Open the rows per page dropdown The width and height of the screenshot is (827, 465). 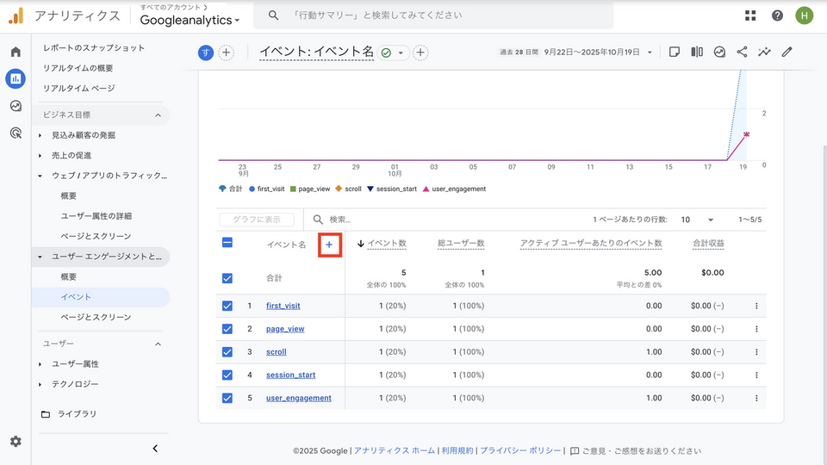[x=697, y=220]
